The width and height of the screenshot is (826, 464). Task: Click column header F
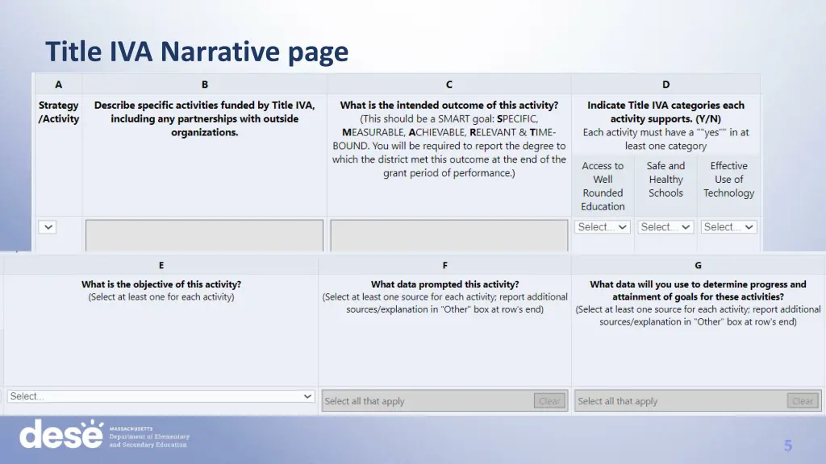[445, 265]
